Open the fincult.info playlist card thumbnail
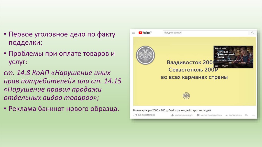Image resolution: width=262 pixels, height=147 pixels. click(x=233, y=57)
